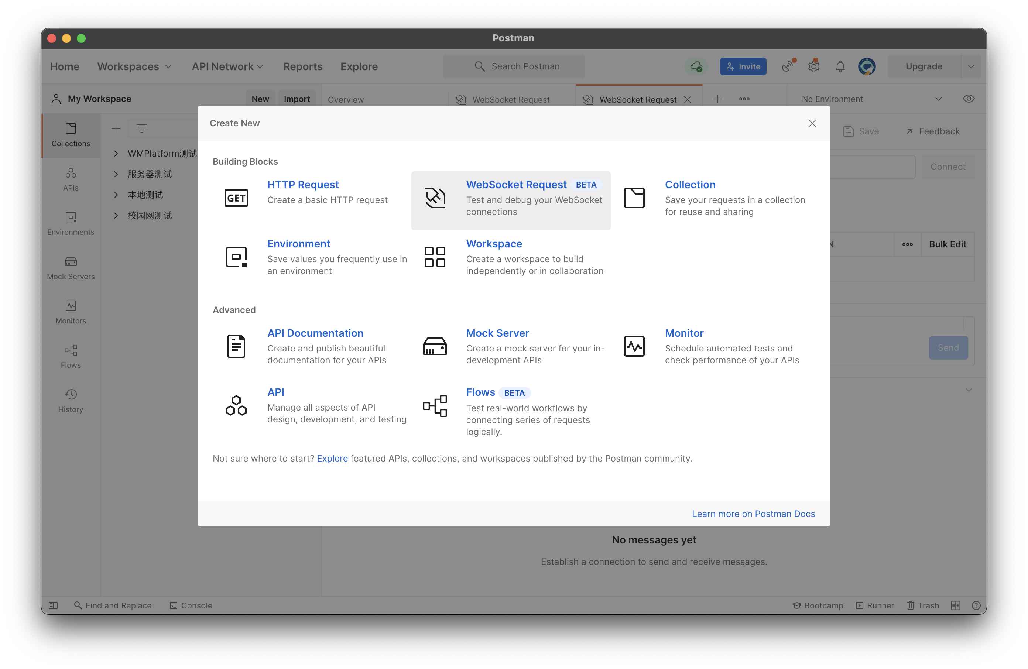Viewport: 1028px width, 669px height.
Task: Open the Upgrade dropdown arrow
Action: tap(971, 66)
